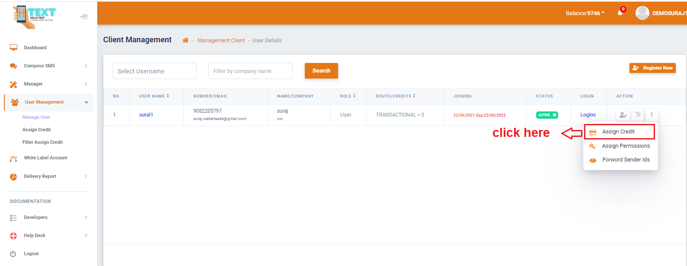Click the notification bell icon

coord(620,13)
